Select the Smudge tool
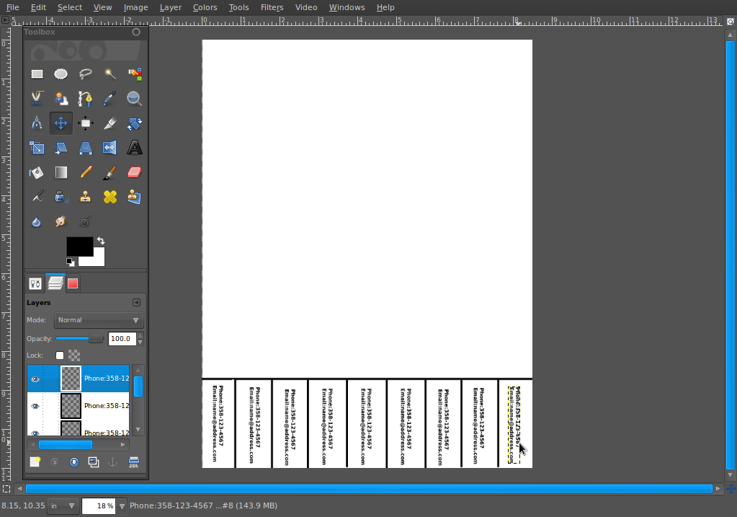This screenshot has height=517, width=737. (61, 221)
